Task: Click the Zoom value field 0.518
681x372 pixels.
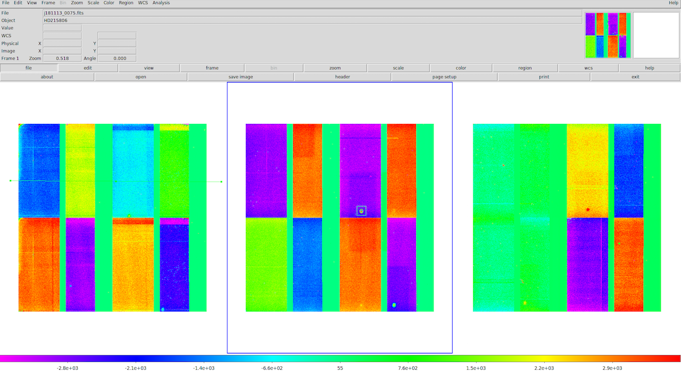Action: [62, 58]
